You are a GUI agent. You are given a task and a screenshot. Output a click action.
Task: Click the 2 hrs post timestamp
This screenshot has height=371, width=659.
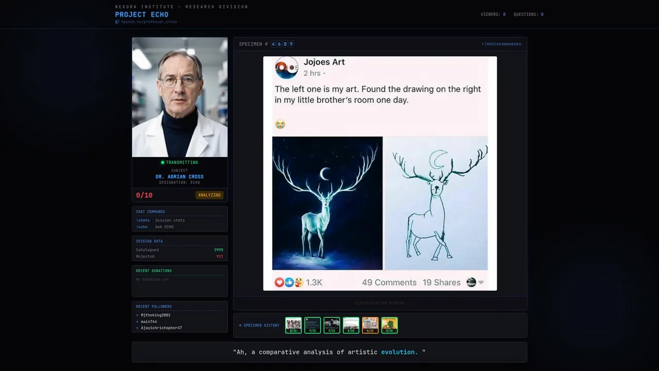(312, 73)
